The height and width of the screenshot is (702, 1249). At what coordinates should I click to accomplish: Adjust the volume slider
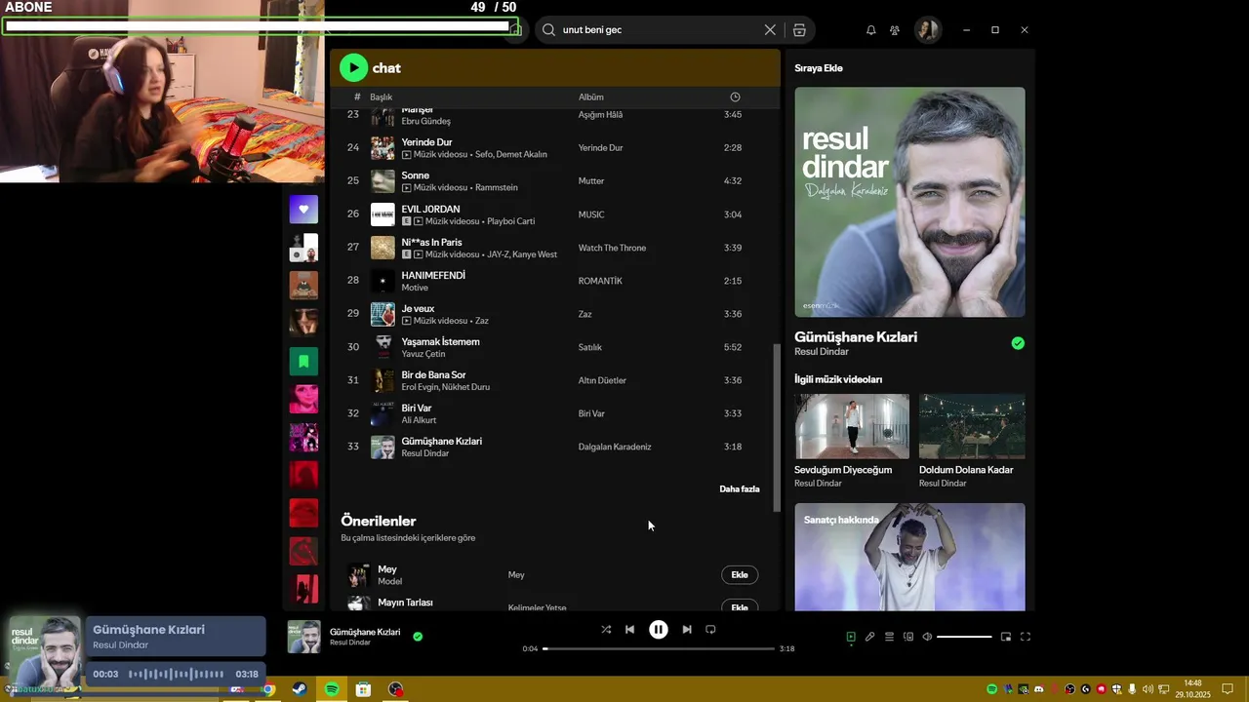point(964,637)
